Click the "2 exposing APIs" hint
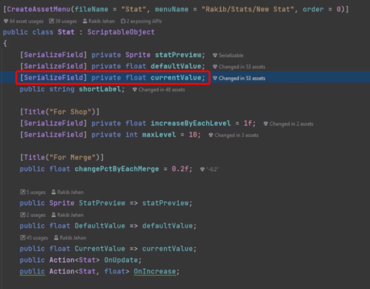 pos(144,21)
